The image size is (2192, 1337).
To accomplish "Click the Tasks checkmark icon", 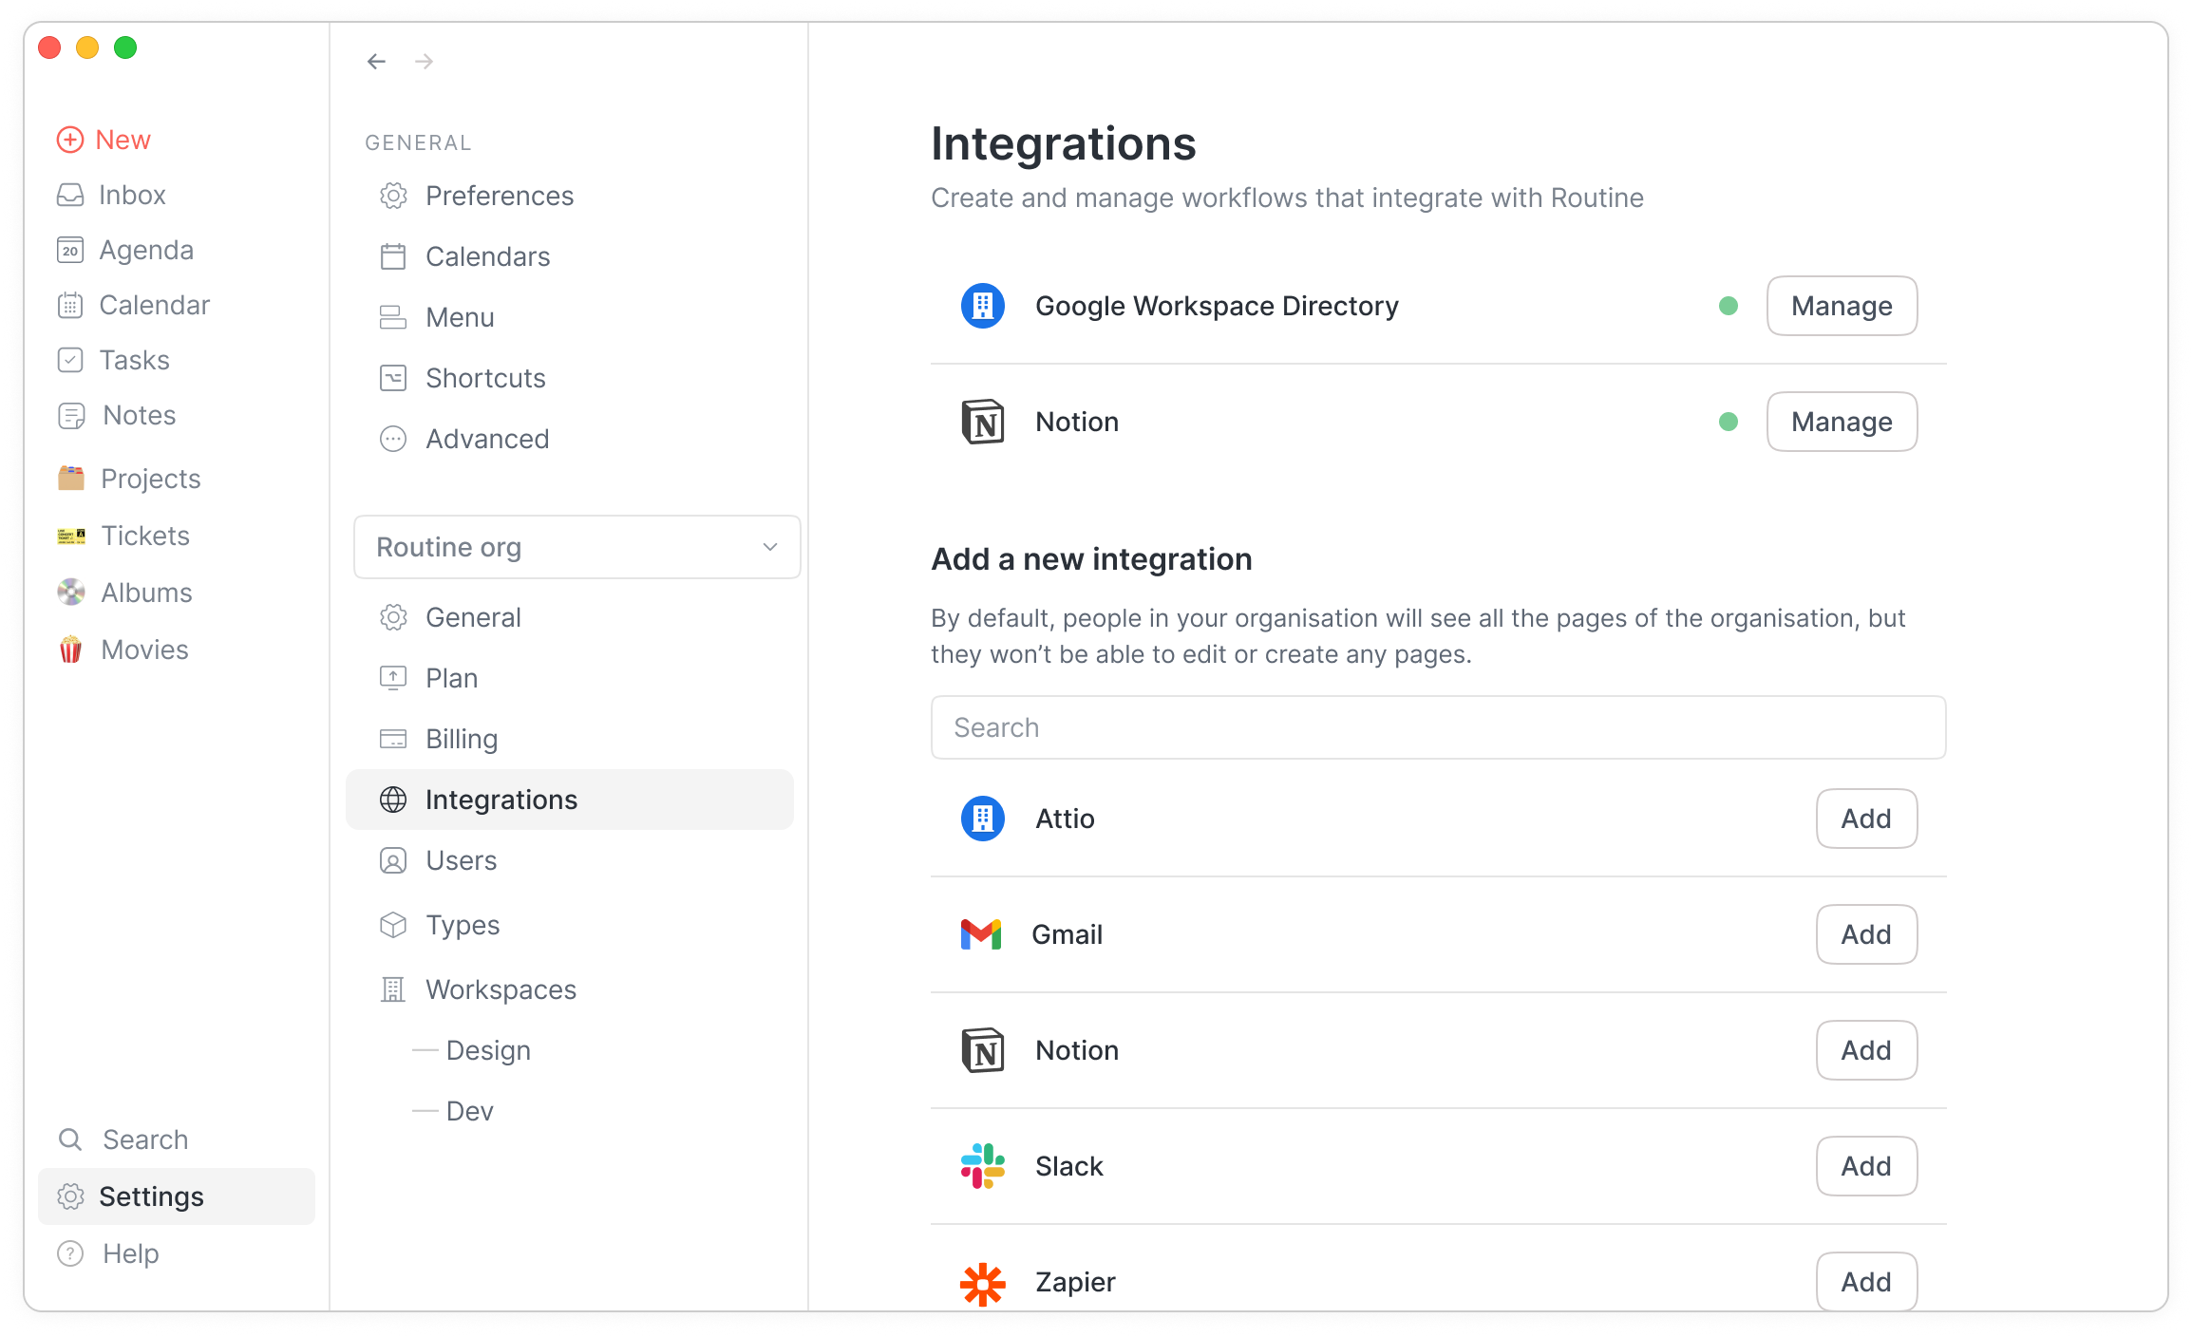I will coord(70,360).
